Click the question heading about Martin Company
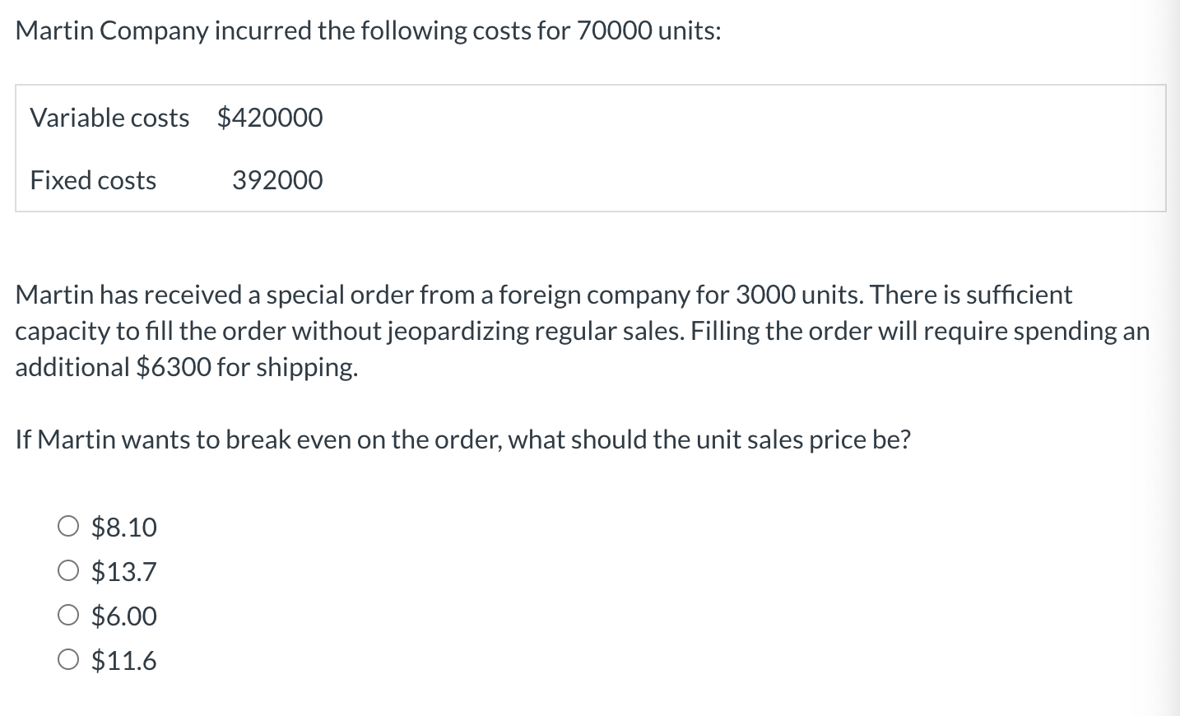1180x716 pixels. pos(368,30)
